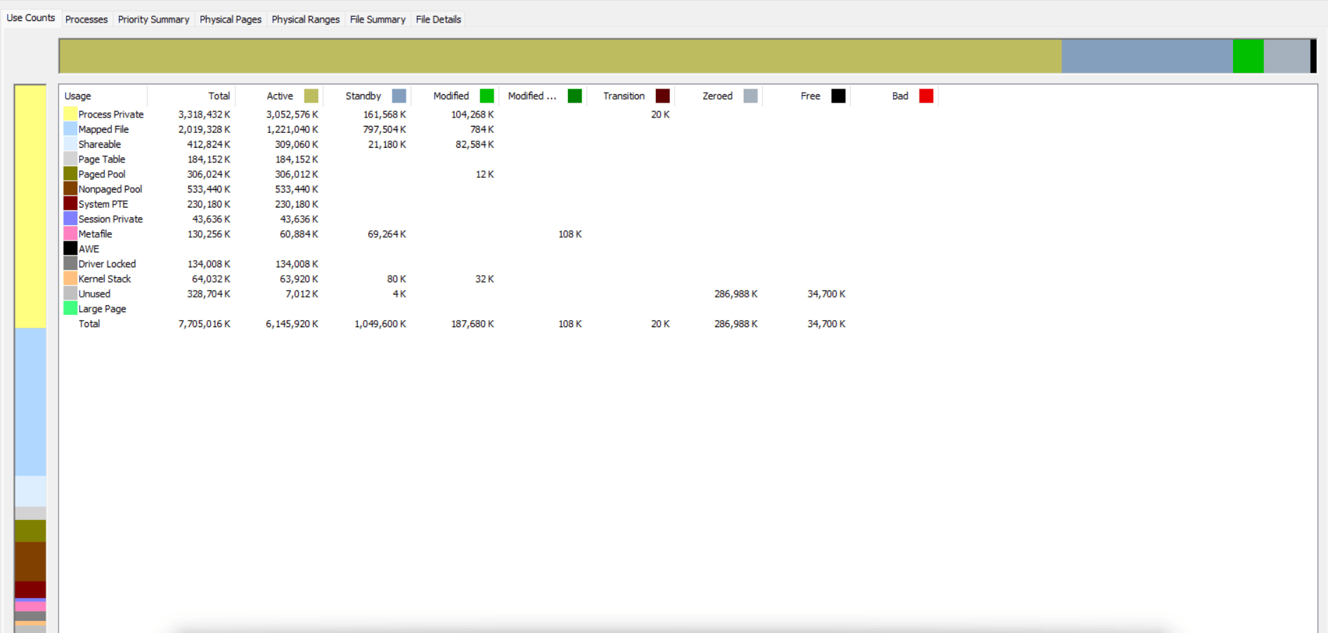The image size is (1328, 633).
Task: Click the Transition dark red swatch
Action: 663,96
